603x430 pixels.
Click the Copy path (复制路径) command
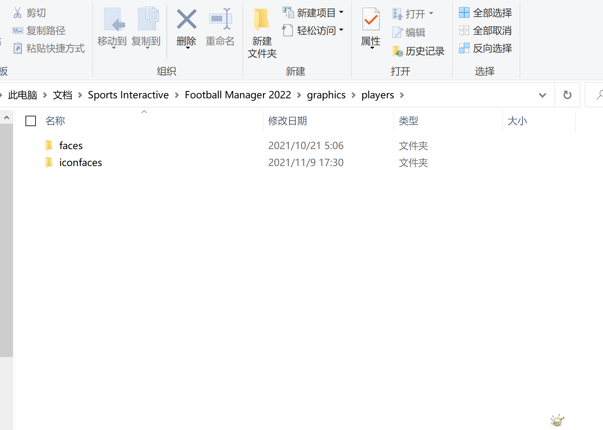(39, 31)
